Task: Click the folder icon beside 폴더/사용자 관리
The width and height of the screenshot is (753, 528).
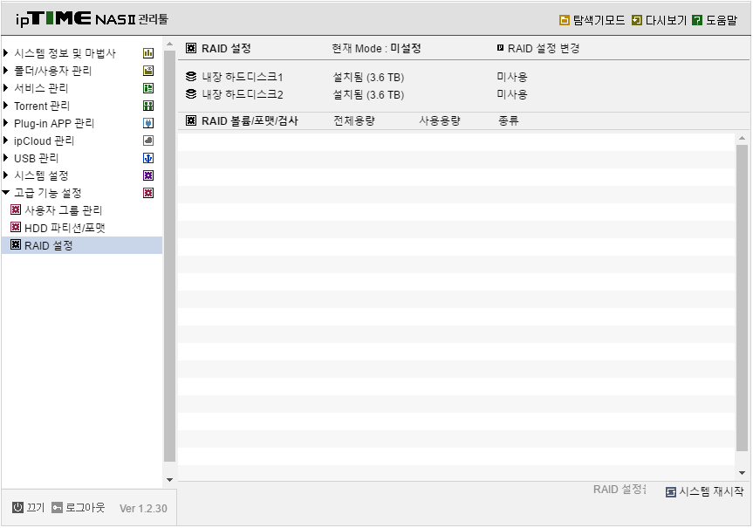Action: click(148, 71)
